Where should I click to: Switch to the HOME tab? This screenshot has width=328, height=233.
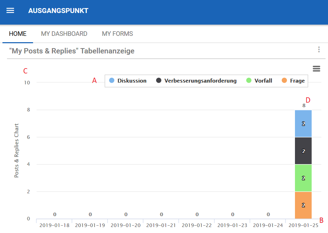18,34
